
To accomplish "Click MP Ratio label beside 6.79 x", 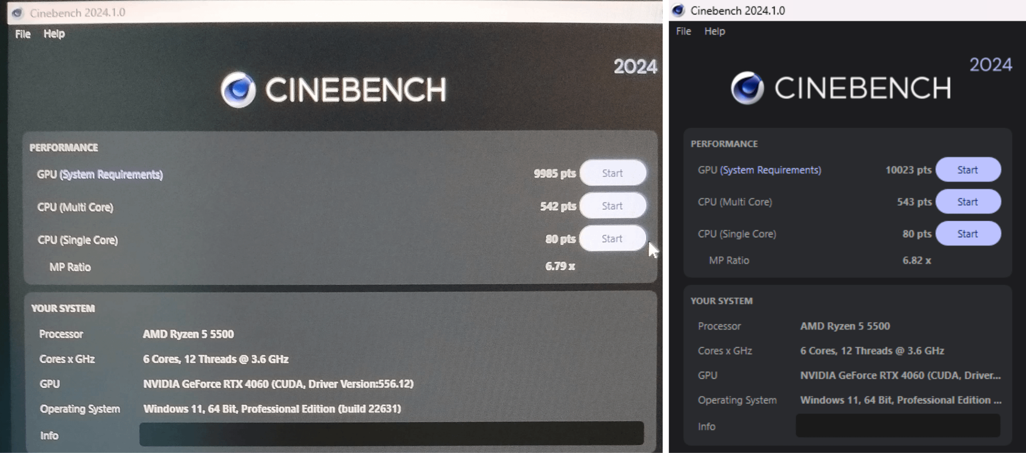I will coord(70,267).
